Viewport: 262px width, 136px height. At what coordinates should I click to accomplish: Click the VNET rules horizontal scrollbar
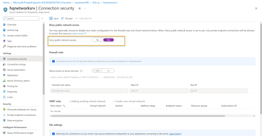pyautogui.click(x=138, y=116)
